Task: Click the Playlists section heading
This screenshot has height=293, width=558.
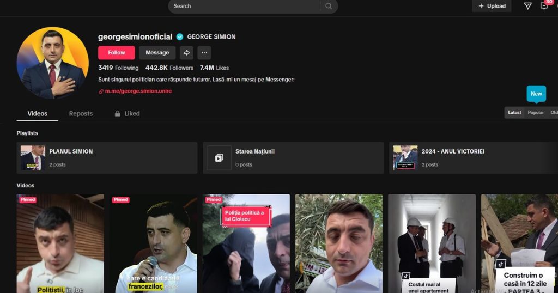Action: point(27,133)
